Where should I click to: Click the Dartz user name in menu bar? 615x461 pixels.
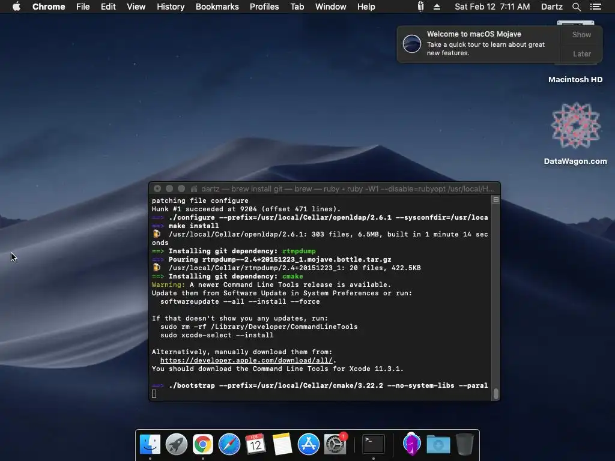click(x=552, y=7)
